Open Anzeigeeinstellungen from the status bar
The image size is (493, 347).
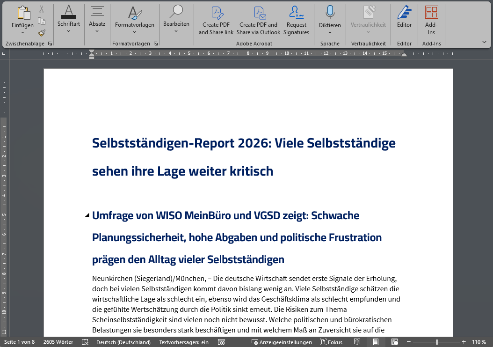282,342
